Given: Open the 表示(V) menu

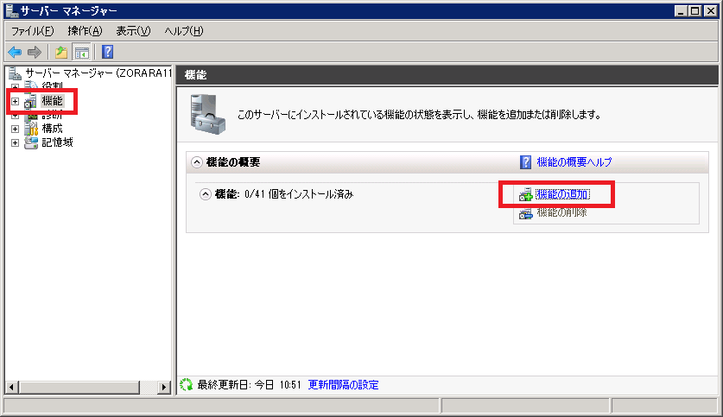Looking at the screenshot, I should 133,31.
